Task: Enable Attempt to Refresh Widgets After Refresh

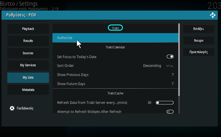Action: (170, 111)
